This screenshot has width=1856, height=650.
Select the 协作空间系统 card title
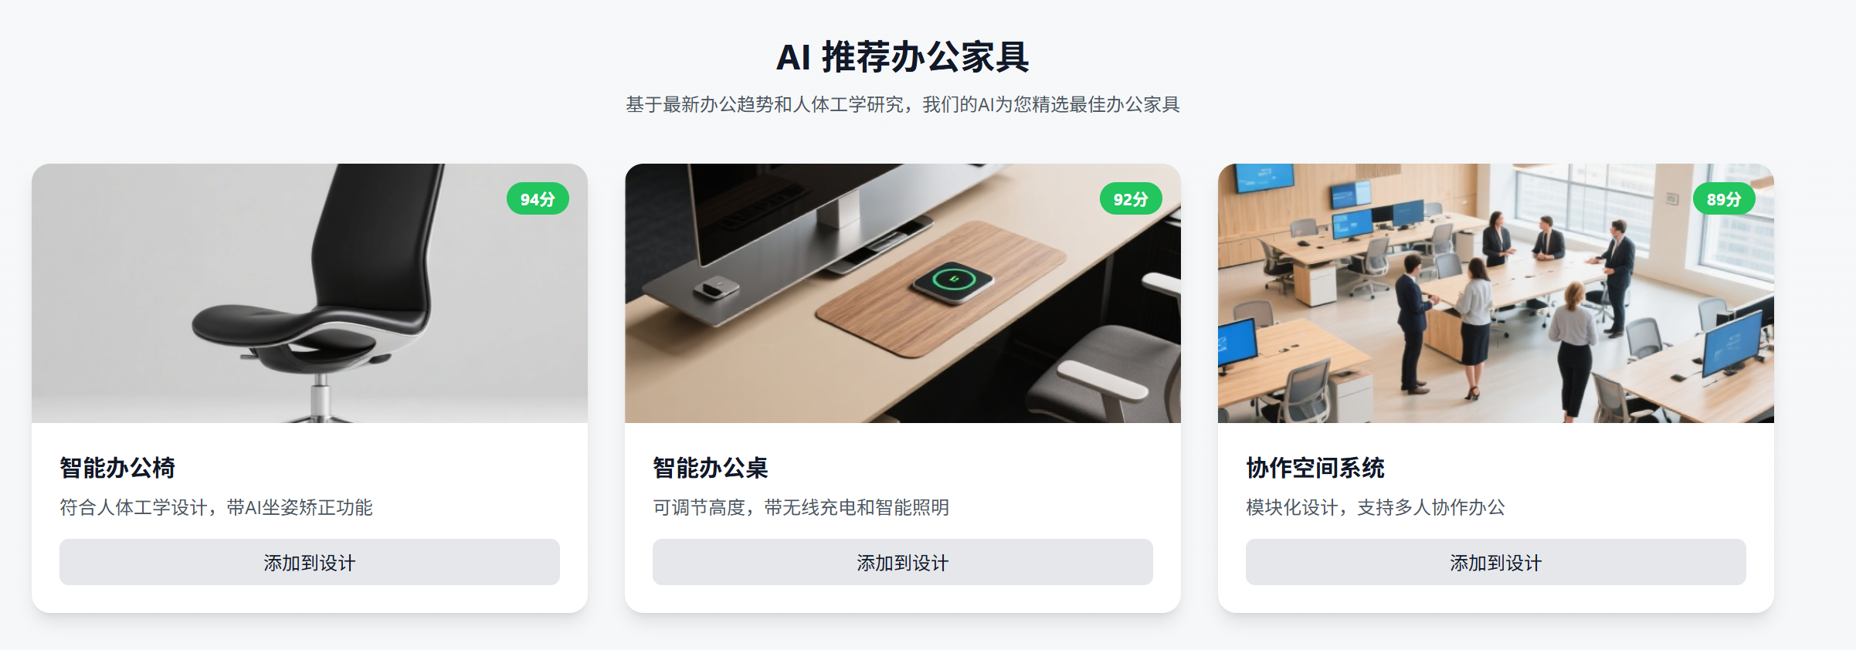point(1315,468)
